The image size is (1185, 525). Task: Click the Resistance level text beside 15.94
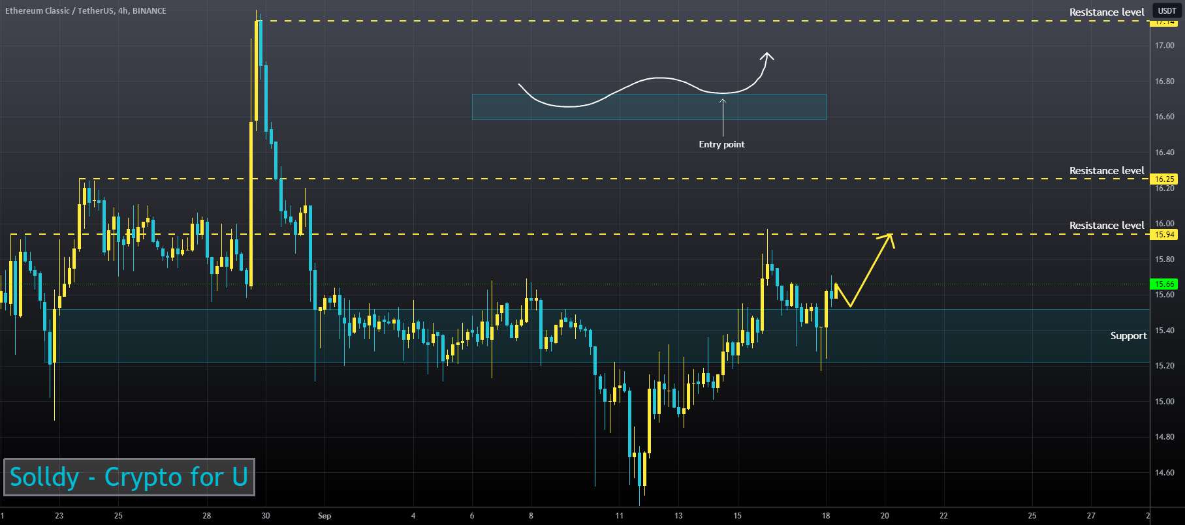point(1107,226)
